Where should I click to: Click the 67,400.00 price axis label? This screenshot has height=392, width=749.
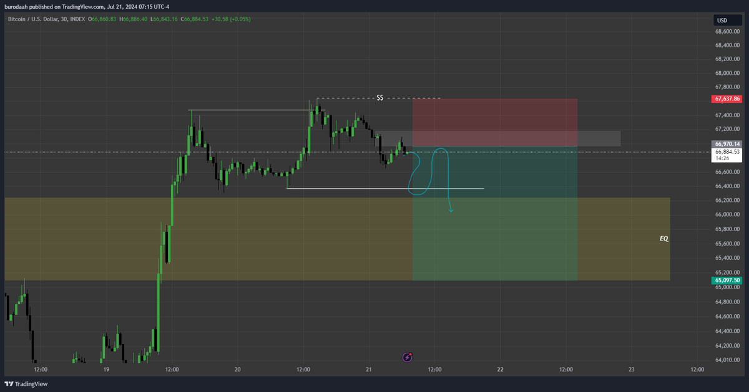728,115
